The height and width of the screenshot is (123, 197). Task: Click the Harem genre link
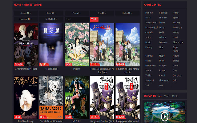tap(176, 56)
